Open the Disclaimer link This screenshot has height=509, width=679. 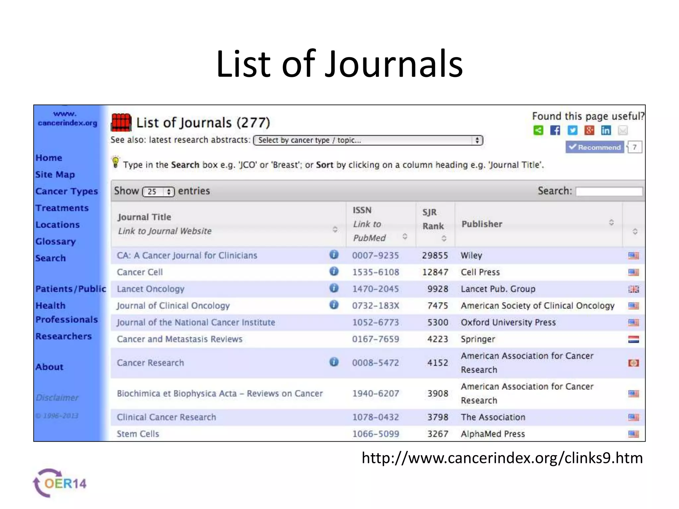point(57,398)
